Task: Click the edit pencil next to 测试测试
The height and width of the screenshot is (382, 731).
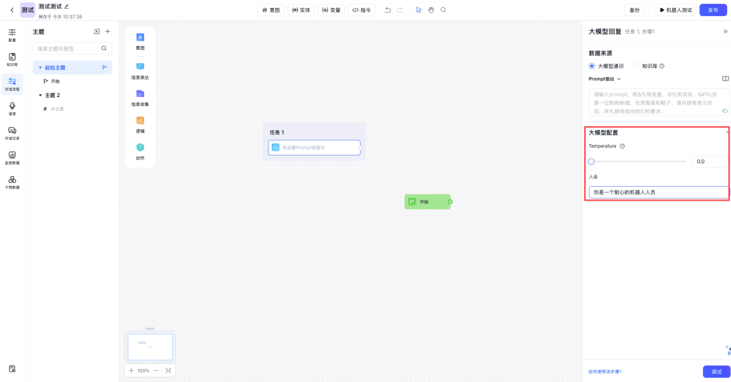Action: (x=66, y=7)
